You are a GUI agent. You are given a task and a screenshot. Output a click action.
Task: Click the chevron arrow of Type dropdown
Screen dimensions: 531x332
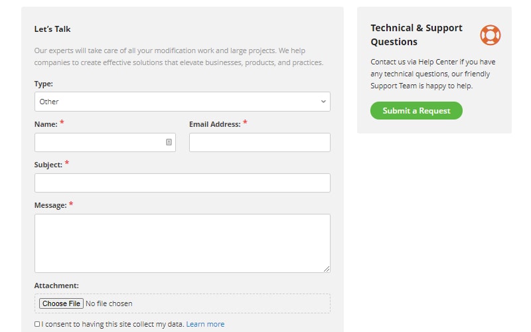tap(323, 102)
